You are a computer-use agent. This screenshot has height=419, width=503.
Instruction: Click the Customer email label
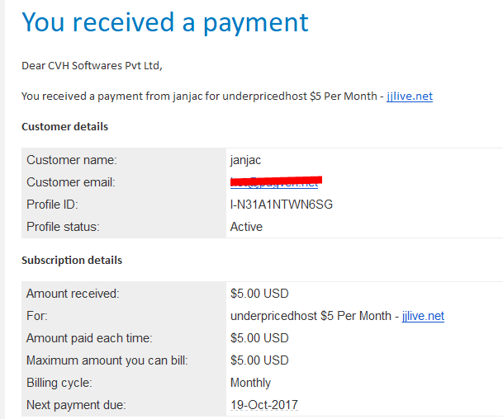click(x=71, y=182)
